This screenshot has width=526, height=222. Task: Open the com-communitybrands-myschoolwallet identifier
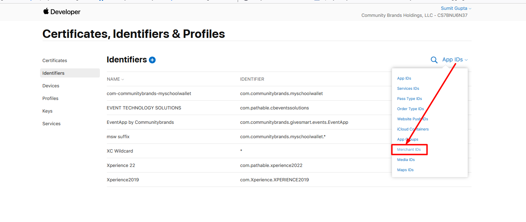coord(149,94)
